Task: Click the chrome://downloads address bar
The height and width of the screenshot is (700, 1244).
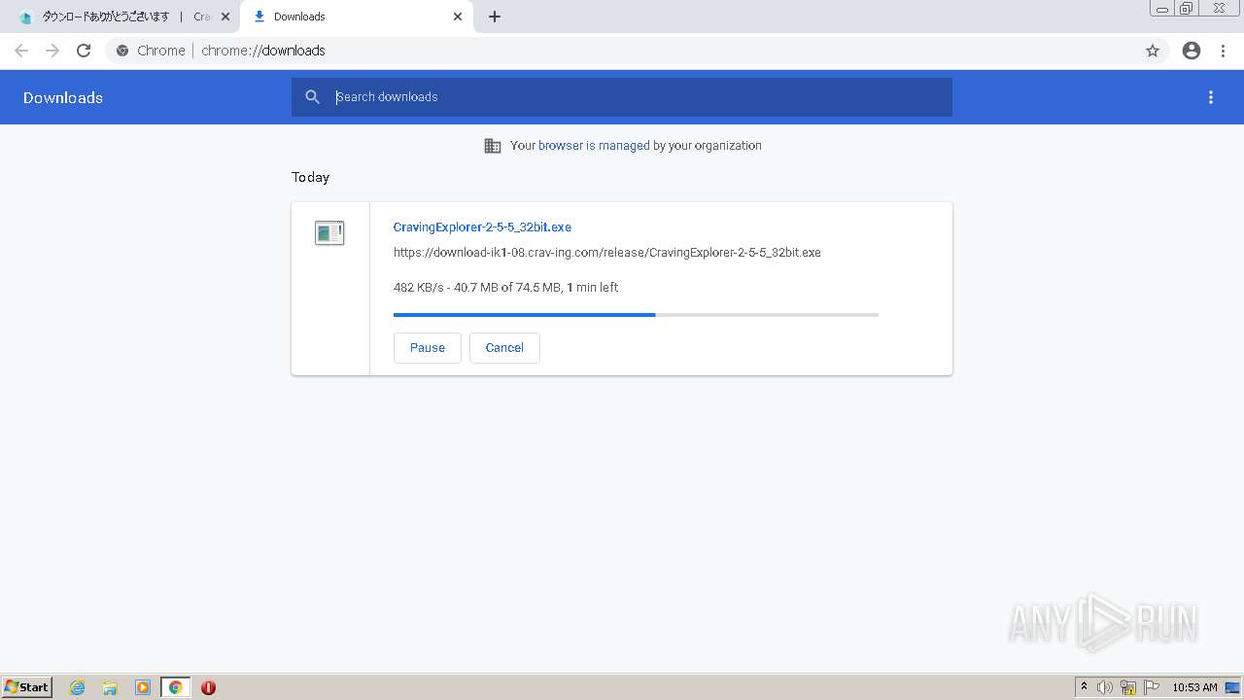Action: (622, 51)
